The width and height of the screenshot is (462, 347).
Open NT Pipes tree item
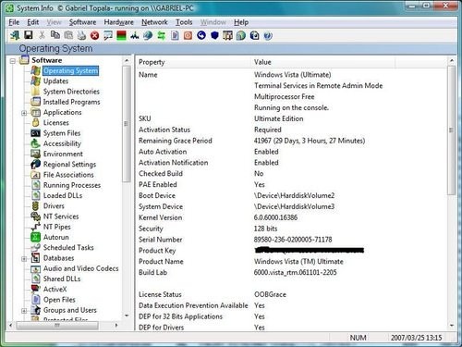pos(57,227)
